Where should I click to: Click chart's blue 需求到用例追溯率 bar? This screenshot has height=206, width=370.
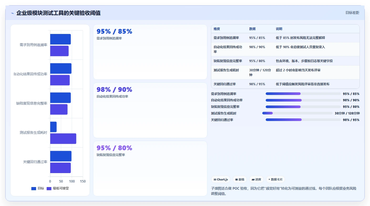(x=60, y=39)
